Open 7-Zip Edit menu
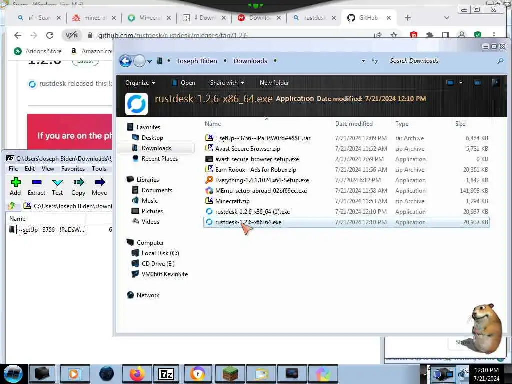This screenshot has height=384, width=512. tap(29, 169)
